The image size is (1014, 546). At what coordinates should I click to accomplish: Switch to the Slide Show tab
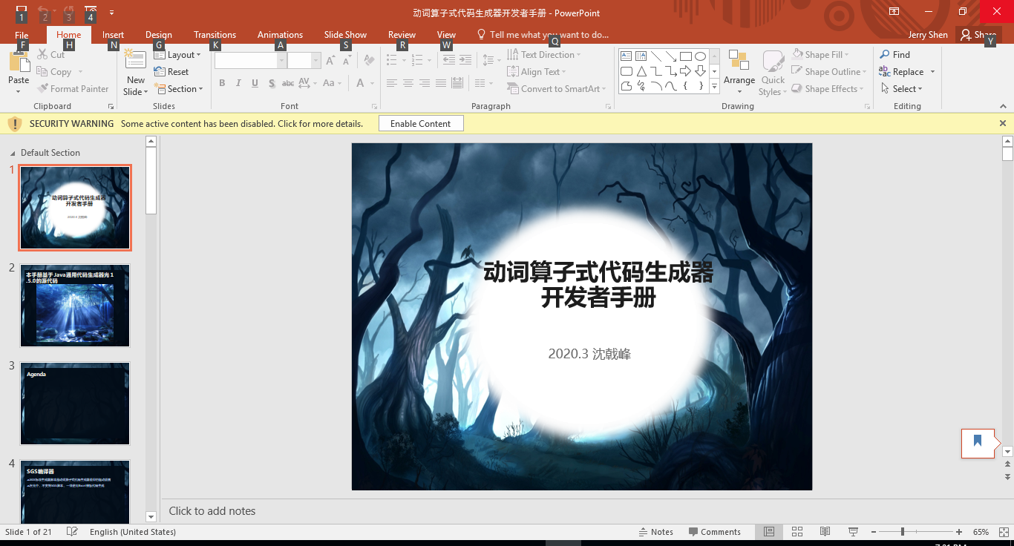pyautogui.click(x=345, y=35)
